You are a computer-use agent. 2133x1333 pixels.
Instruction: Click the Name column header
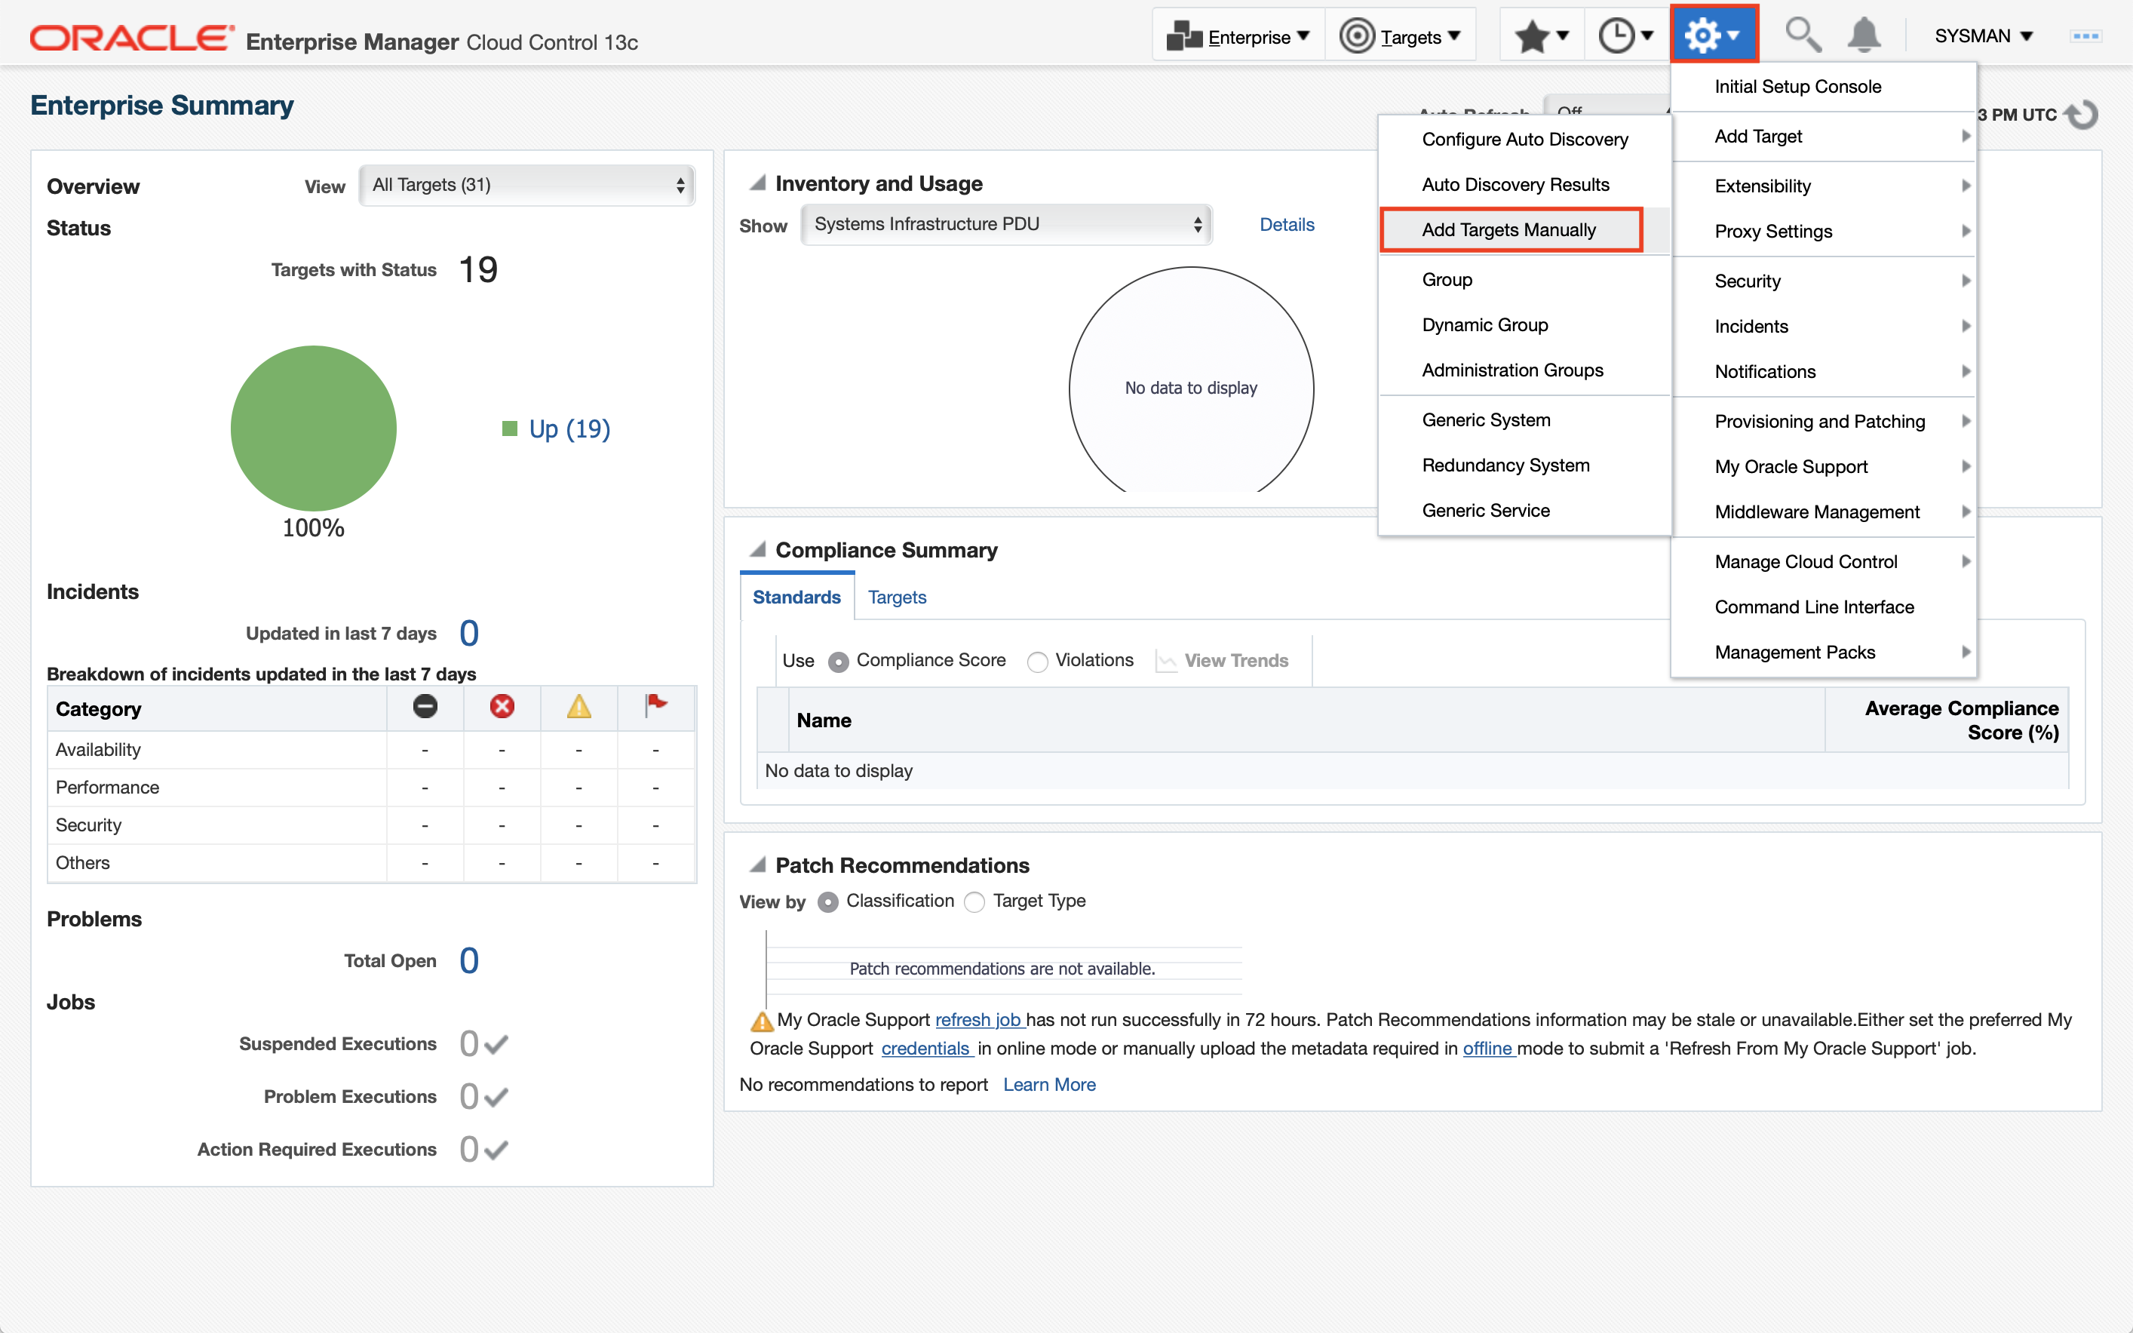click(1306, 720)
